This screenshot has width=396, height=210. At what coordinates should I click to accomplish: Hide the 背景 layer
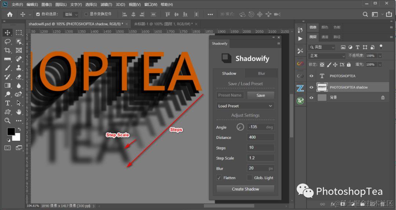coord(311,97)
